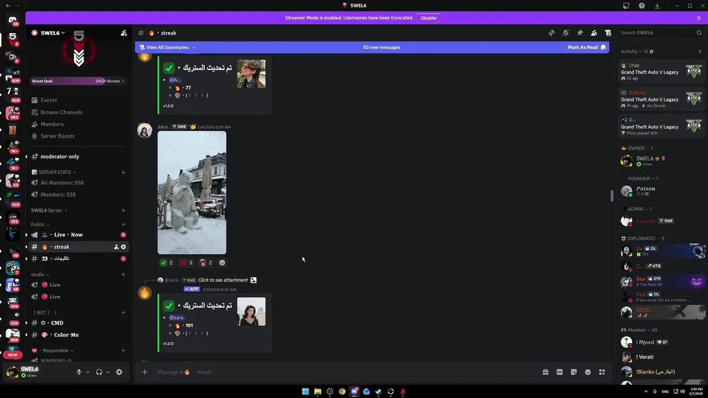
Task: Open Windows Start button
Action: point(305,392)
